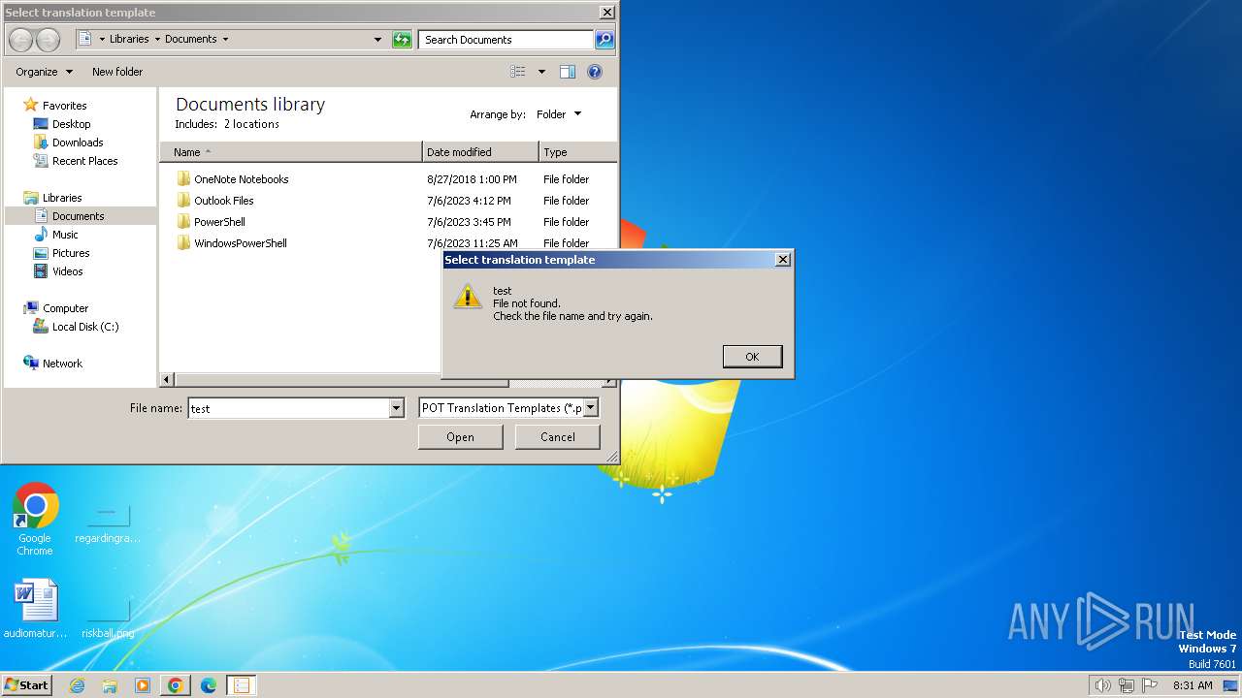The width and height of the screenshot is (1242, 698).
Task: Select Videos library in the navigation pane
Action: coord(67,271)
